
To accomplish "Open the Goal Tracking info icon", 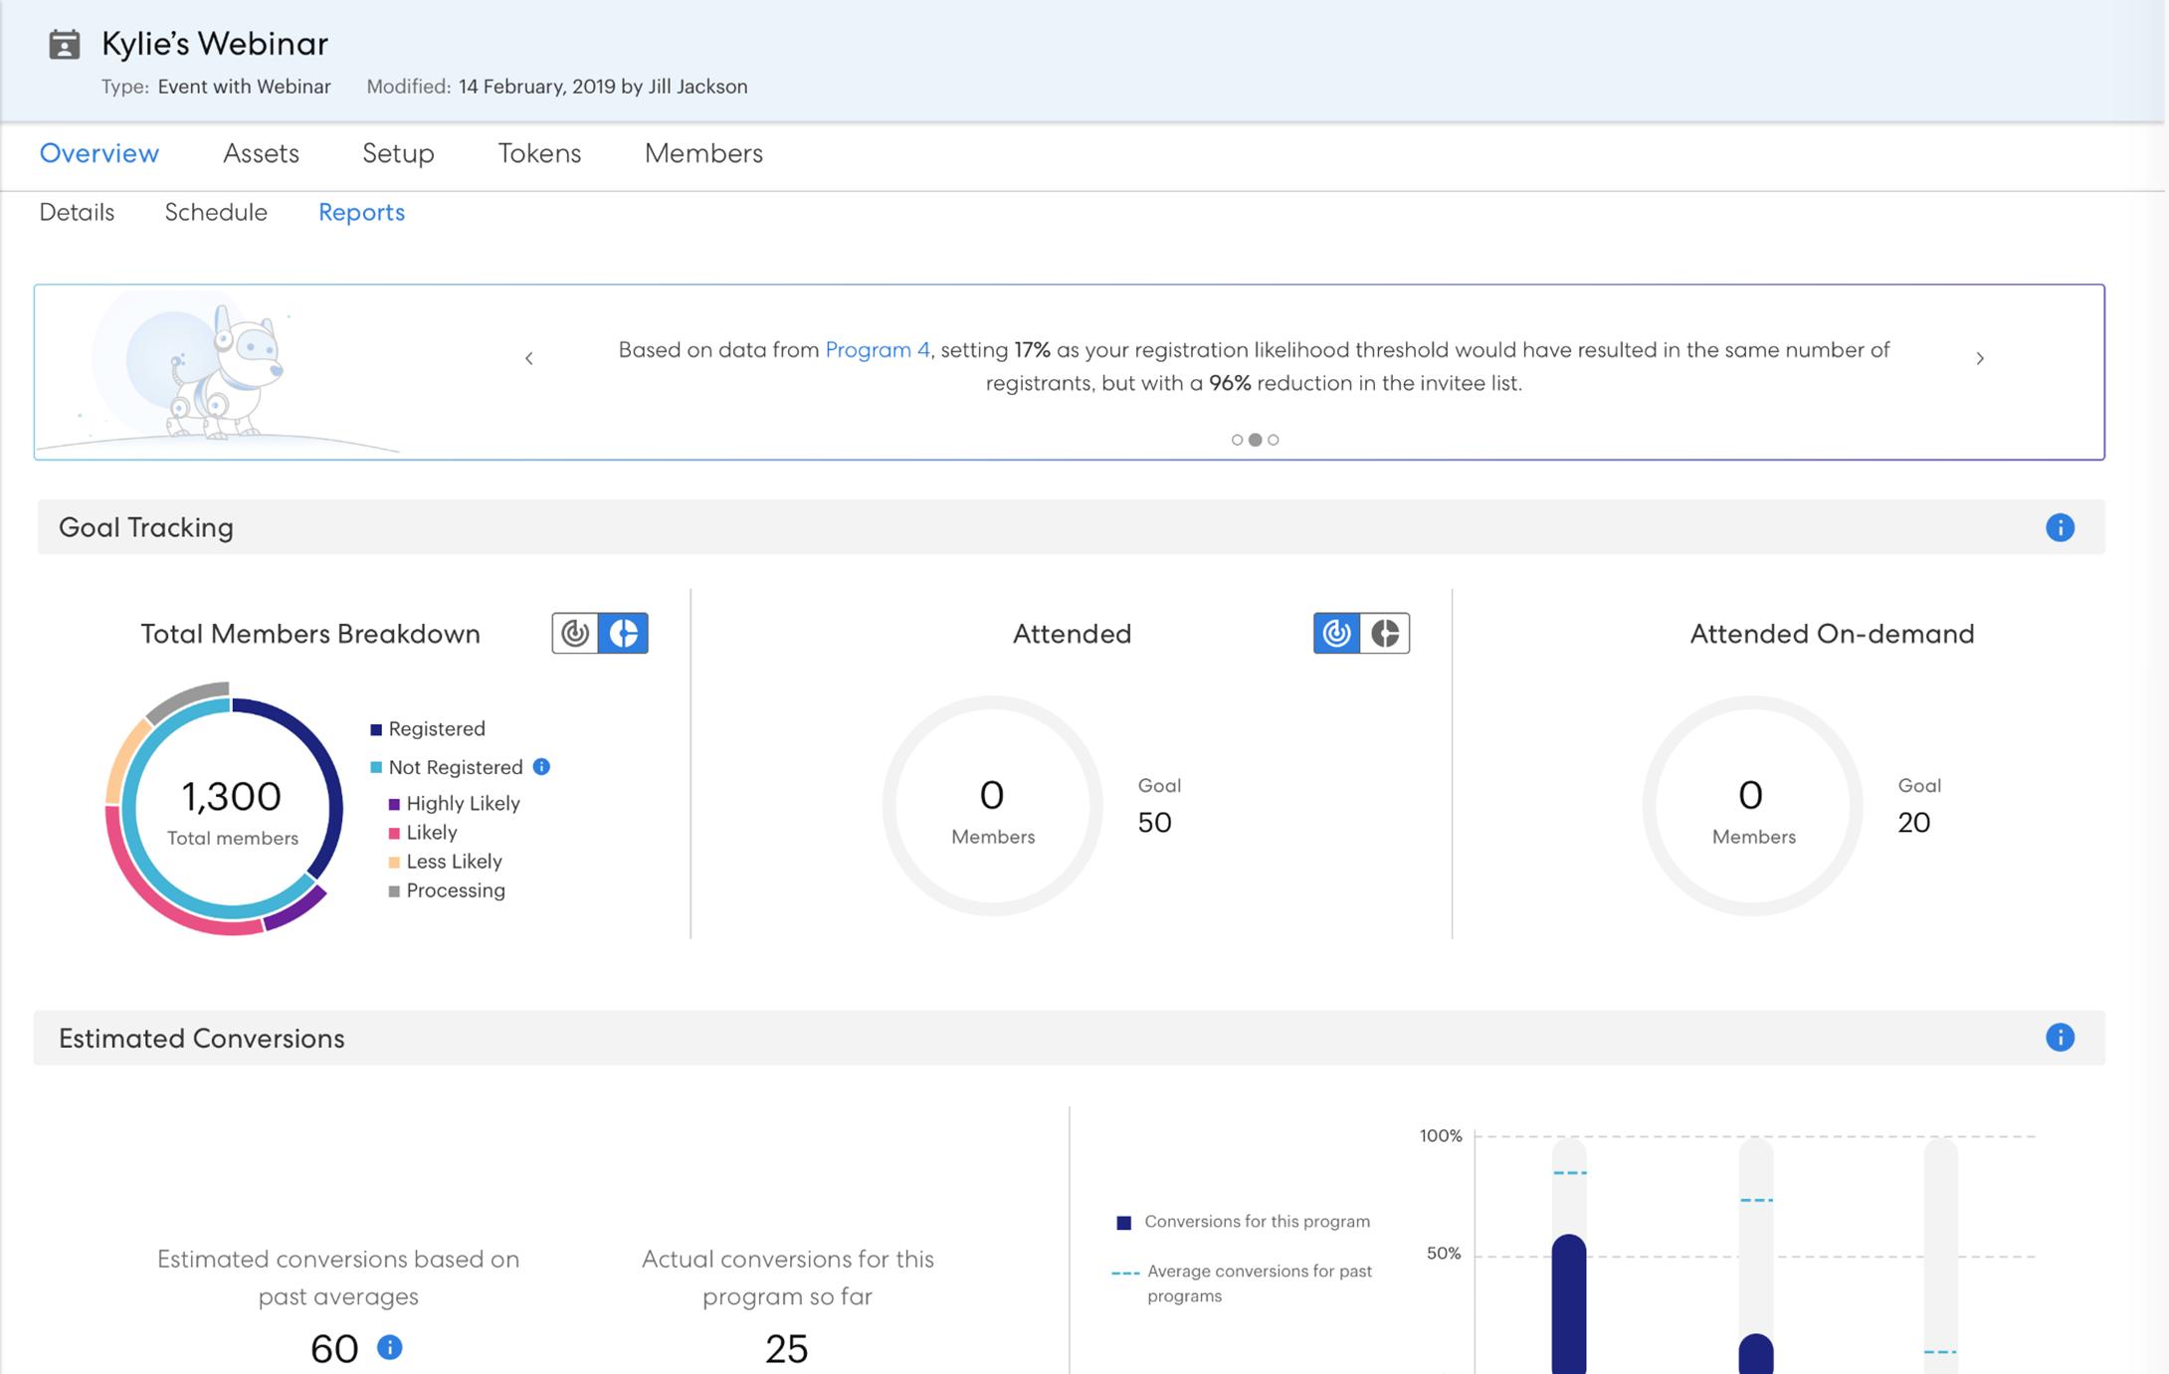I will (x=2060, y=527).
